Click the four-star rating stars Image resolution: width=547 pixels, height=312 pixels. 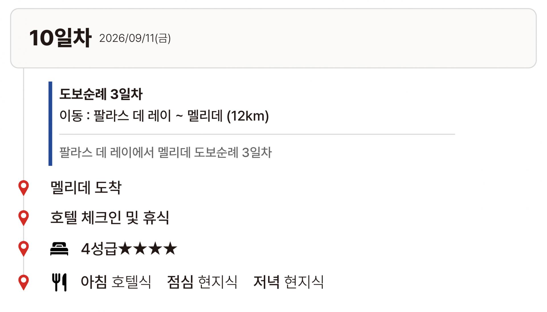[x=148, y=248]
